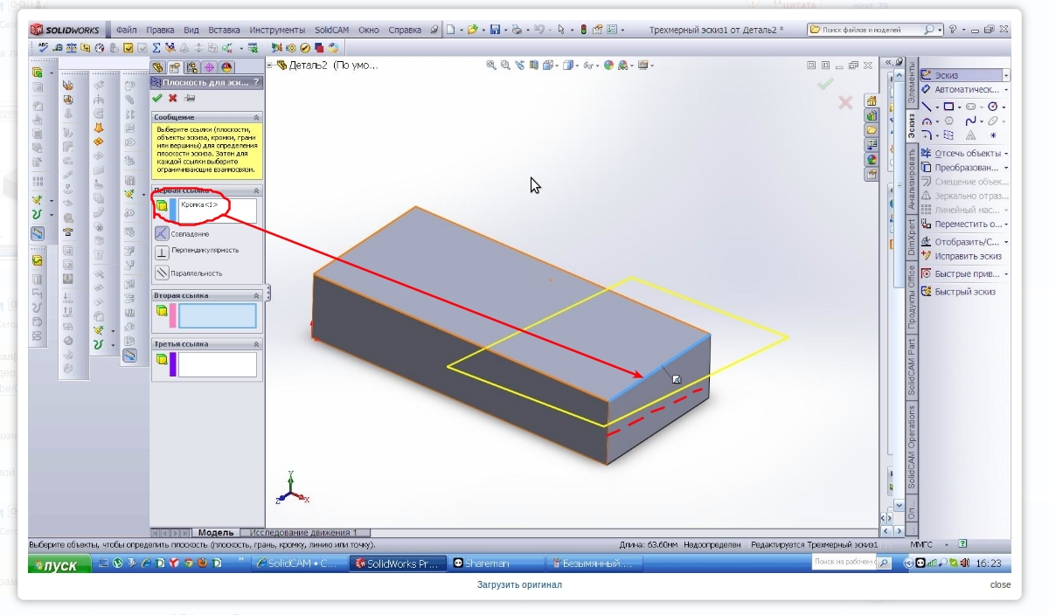
Task: Open the Правка menu
Action: point(160,30)
